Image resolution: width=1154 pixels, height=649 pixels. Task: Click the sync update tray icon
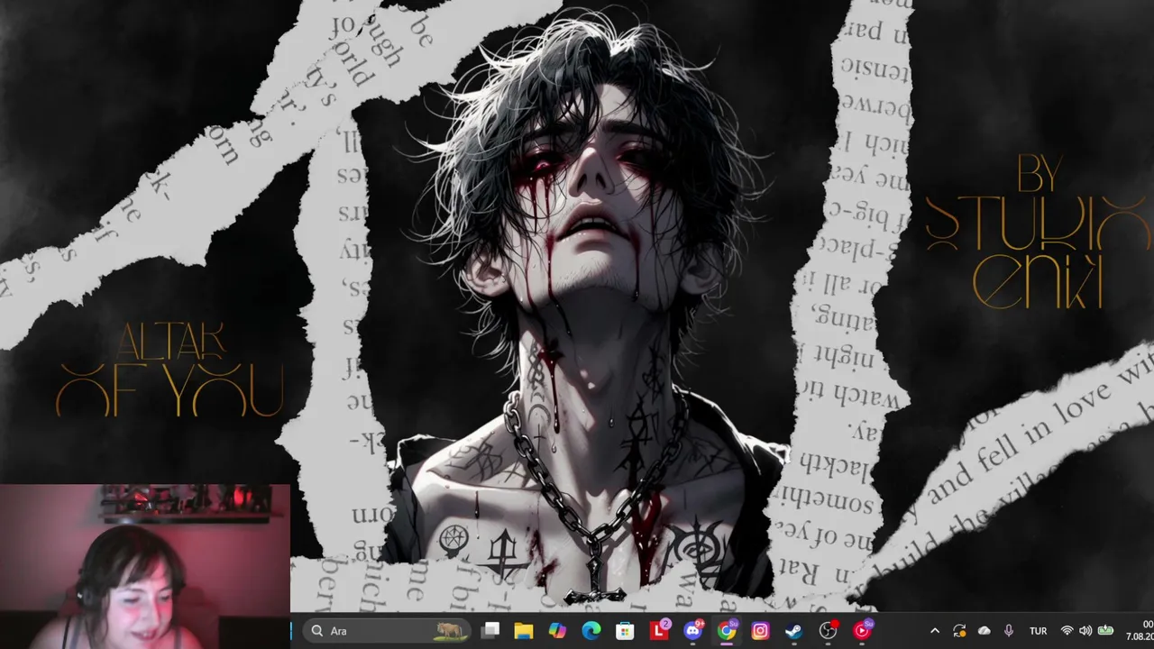click(959, 631)
